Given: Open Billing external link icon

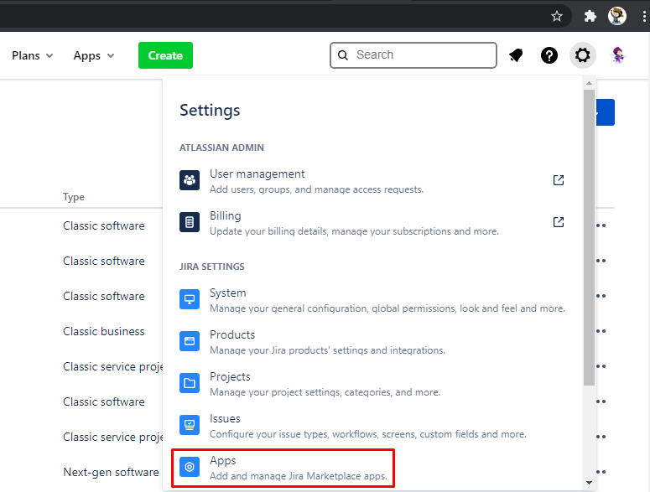Looking at the screenshot, I should 559,222.
